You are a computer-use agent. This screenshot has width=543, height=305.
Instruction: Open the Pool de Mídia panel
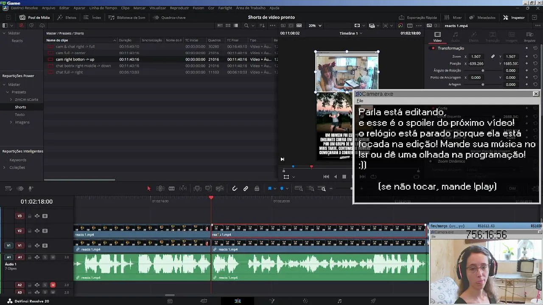pos(34,17)
